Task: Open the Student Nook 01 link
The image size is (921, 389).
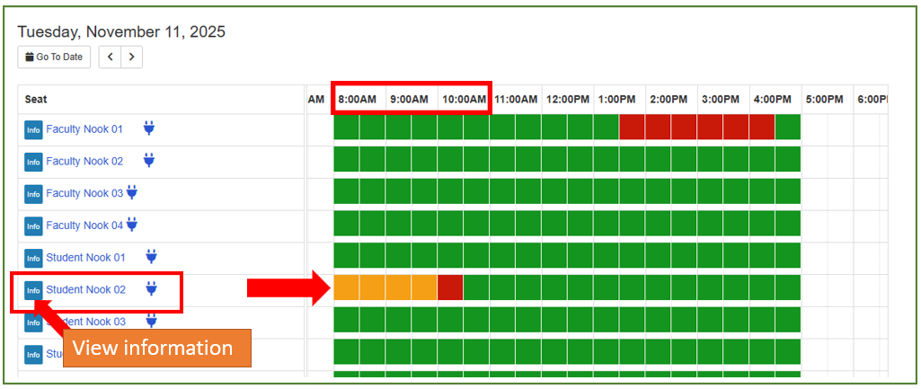Action: point(85,258)
